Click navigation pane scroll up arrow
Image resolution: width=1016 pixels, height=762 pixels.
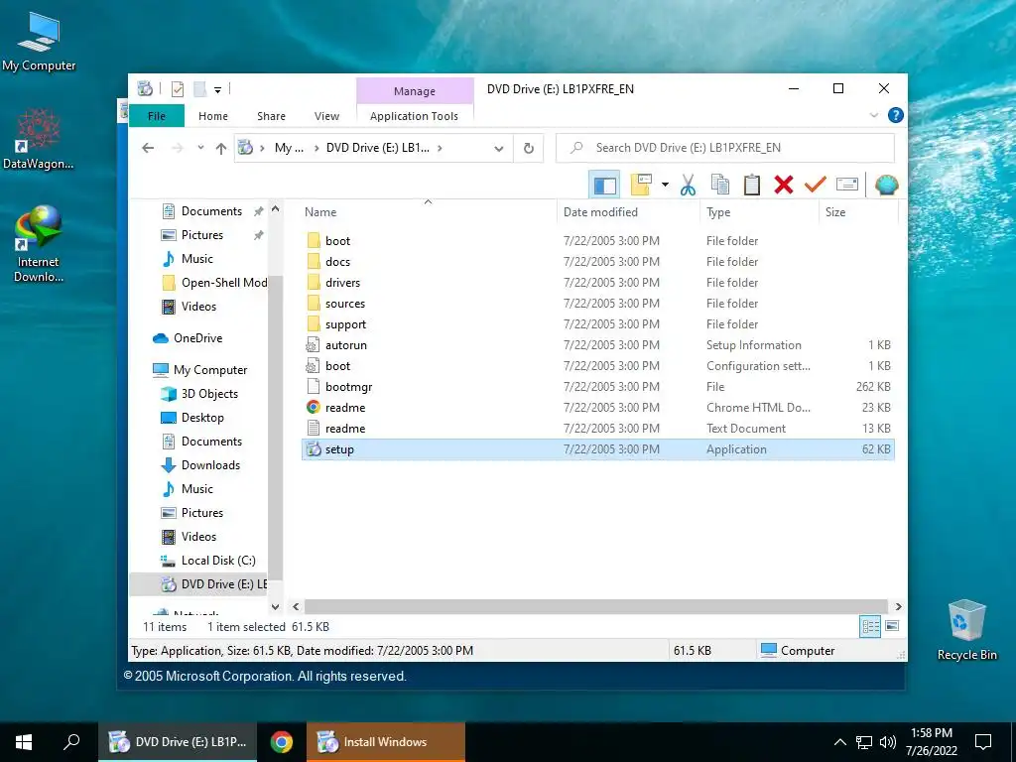click(276, 209)
